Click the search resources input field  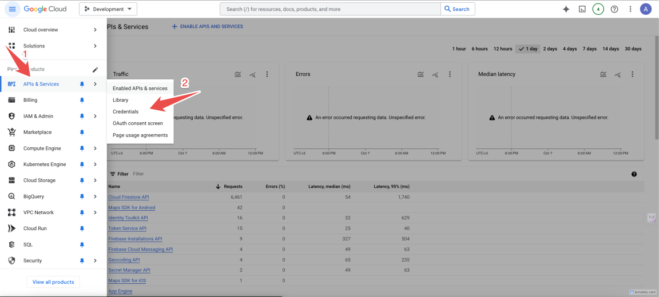point(329,9)
